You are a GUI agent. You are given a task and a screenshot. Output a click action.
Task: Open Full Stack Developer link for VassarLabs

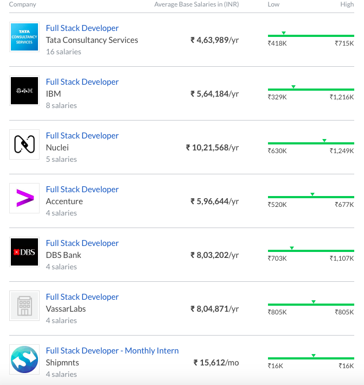pos(82,297)
